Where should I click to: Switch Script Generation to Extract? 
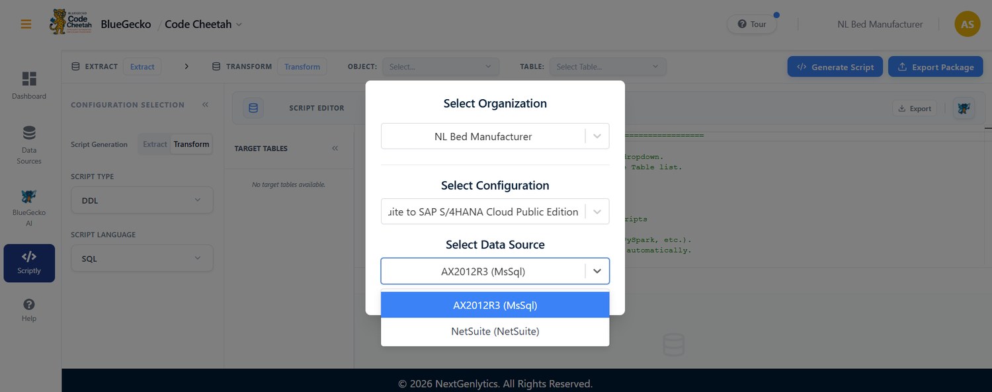[x=155, y=144]
